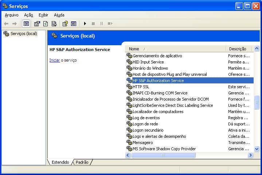Click the vertical scrollbar down arrow
This screenshot has width=262, height=175.
[x=257, y=149]
